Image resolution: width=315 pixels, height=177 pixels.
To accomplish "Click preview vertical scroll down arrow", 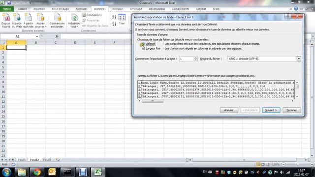I will coord(297,97).
